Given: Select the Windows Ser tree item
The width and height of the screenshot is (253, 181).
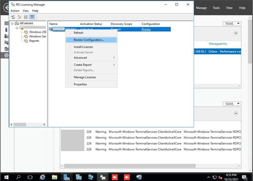Looking at the screenshot, I should point(38,36).
